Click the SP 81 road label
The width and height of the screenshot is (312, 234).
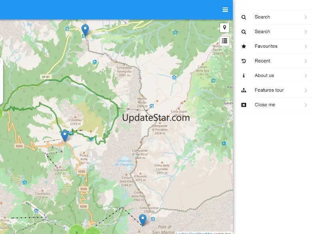(x=46, y=77)
